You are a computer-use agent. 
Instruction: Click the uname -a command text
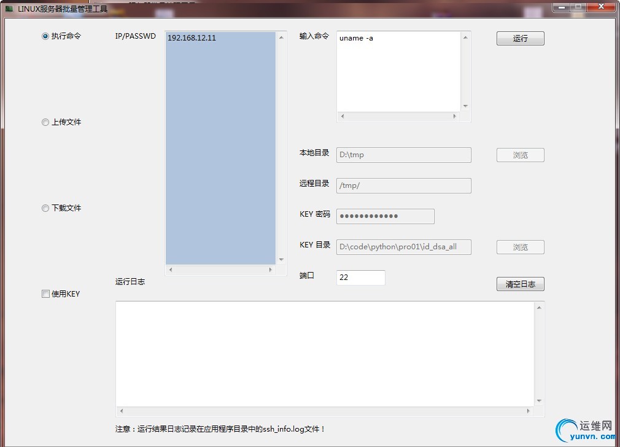(x=356, y=38)
